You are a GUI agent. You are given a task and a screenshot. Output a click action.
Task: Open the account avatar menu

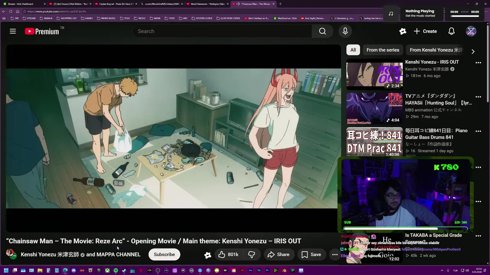coord(471,31)
